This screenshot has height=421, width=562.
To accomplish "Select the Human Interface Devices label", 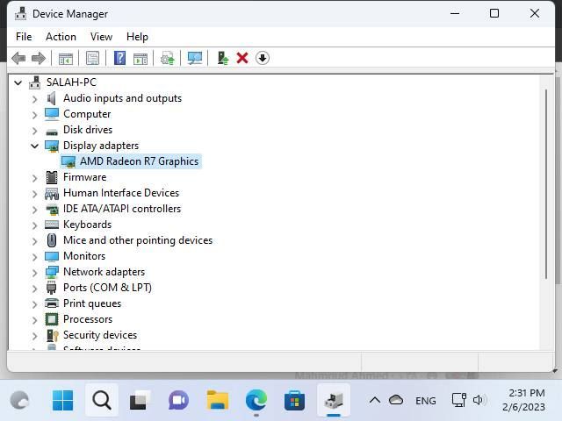I will (x=121, y=193).
